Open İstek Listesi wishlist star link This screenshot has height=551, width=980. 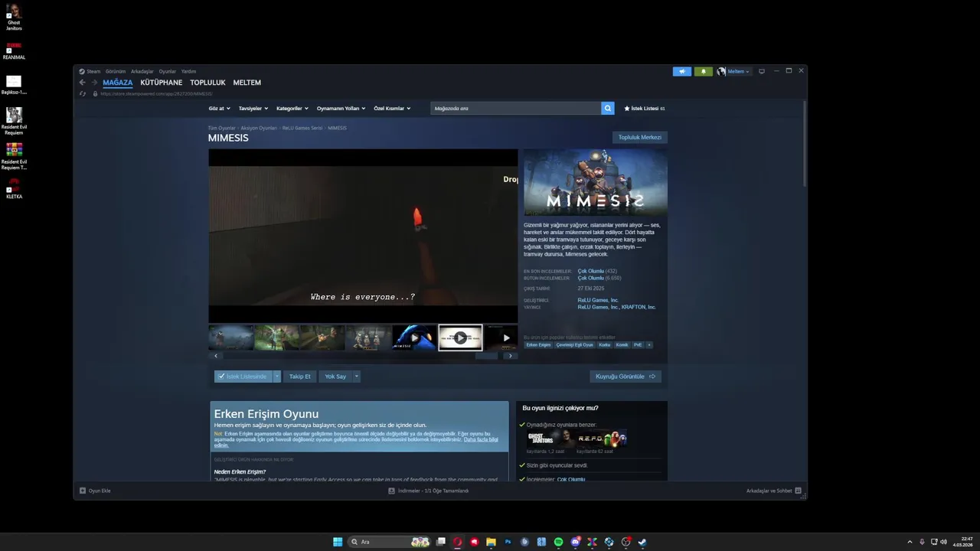click(x=645, y=109)
